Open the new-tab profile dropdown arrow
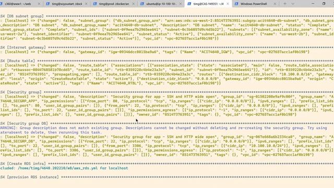 pyautogui.click(x=293, y=4)
